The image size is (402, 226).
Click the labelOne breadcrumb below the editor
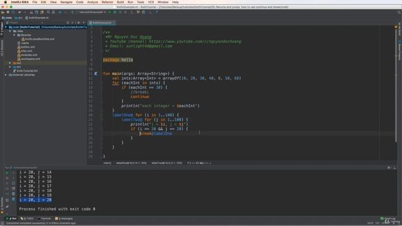click(x=131, y=163)
